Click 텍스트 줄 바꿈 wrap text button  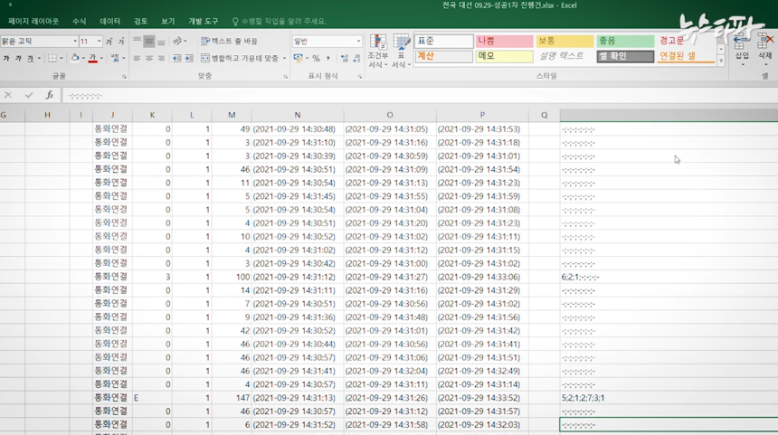coord(229,42)
